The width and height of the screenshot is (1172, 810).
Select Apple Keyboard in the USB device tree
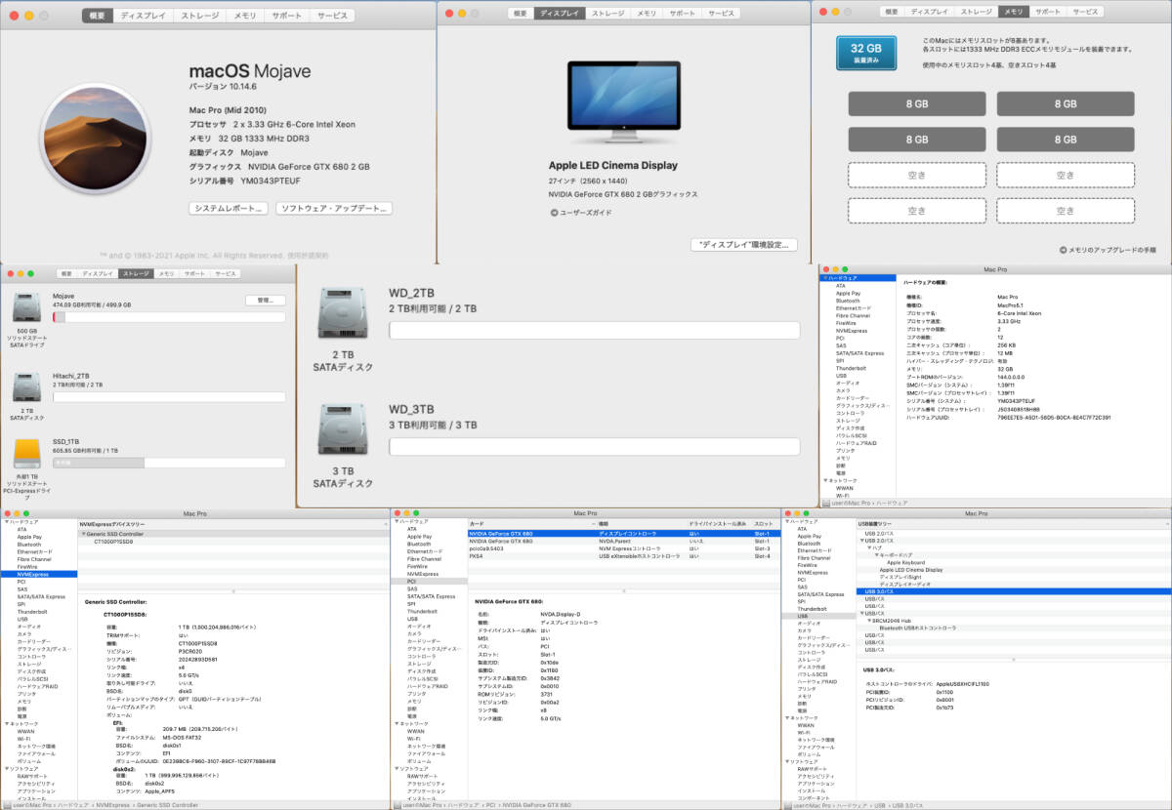pos(905,562)
